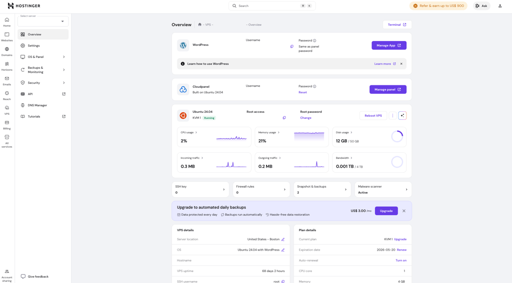Viewport: 512px width, 283px height.
Task: Open VPS in left rail
Action: (x=7, y=110)
